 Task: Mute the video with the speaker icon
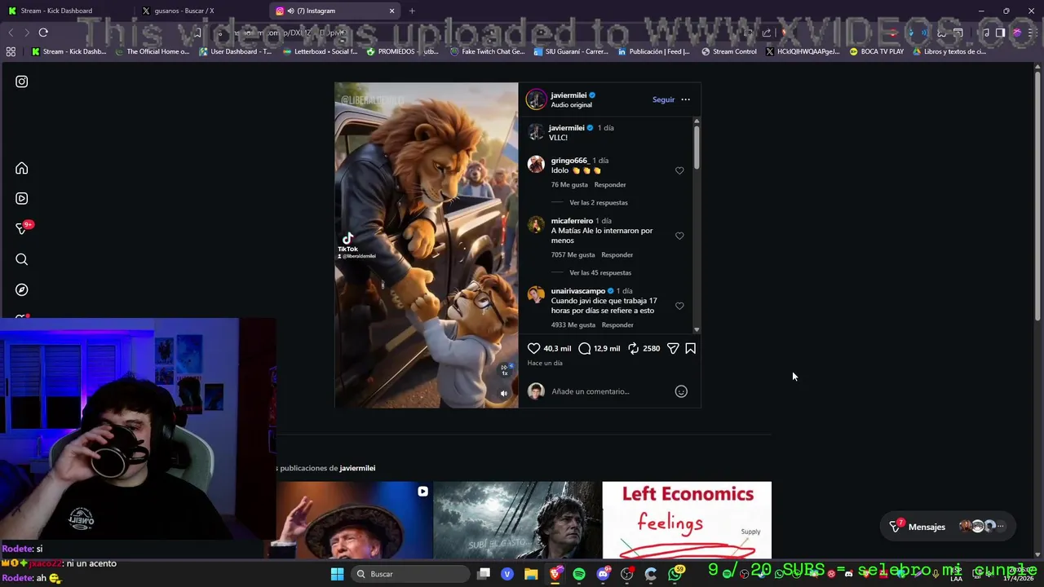coord(503,394)
